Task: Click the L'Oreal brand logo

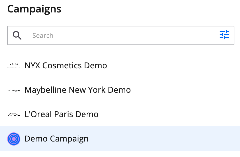Action: click(14, 115)
